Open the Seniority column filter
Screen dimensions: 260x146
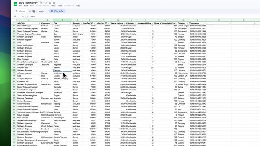pyautogui.click(x=81, y=23)
